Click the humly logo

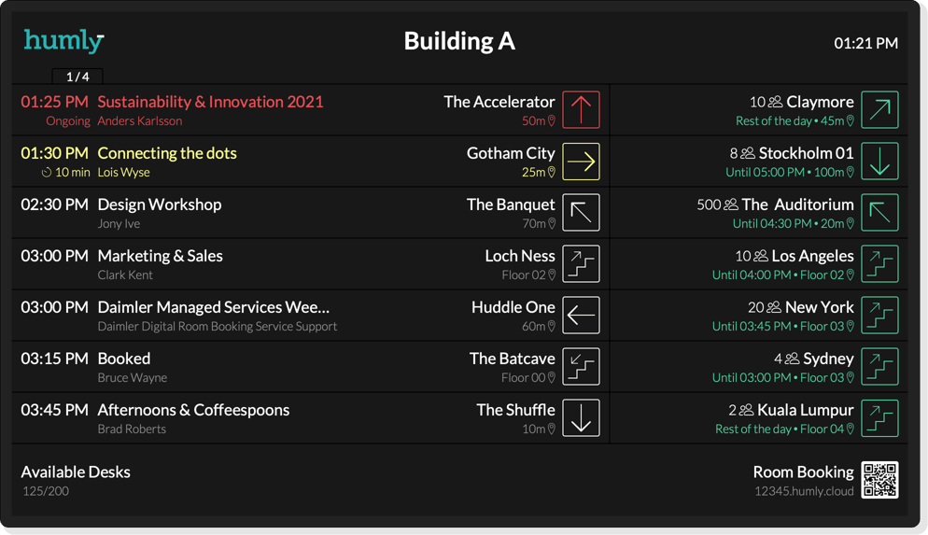[x=63, y=41]
